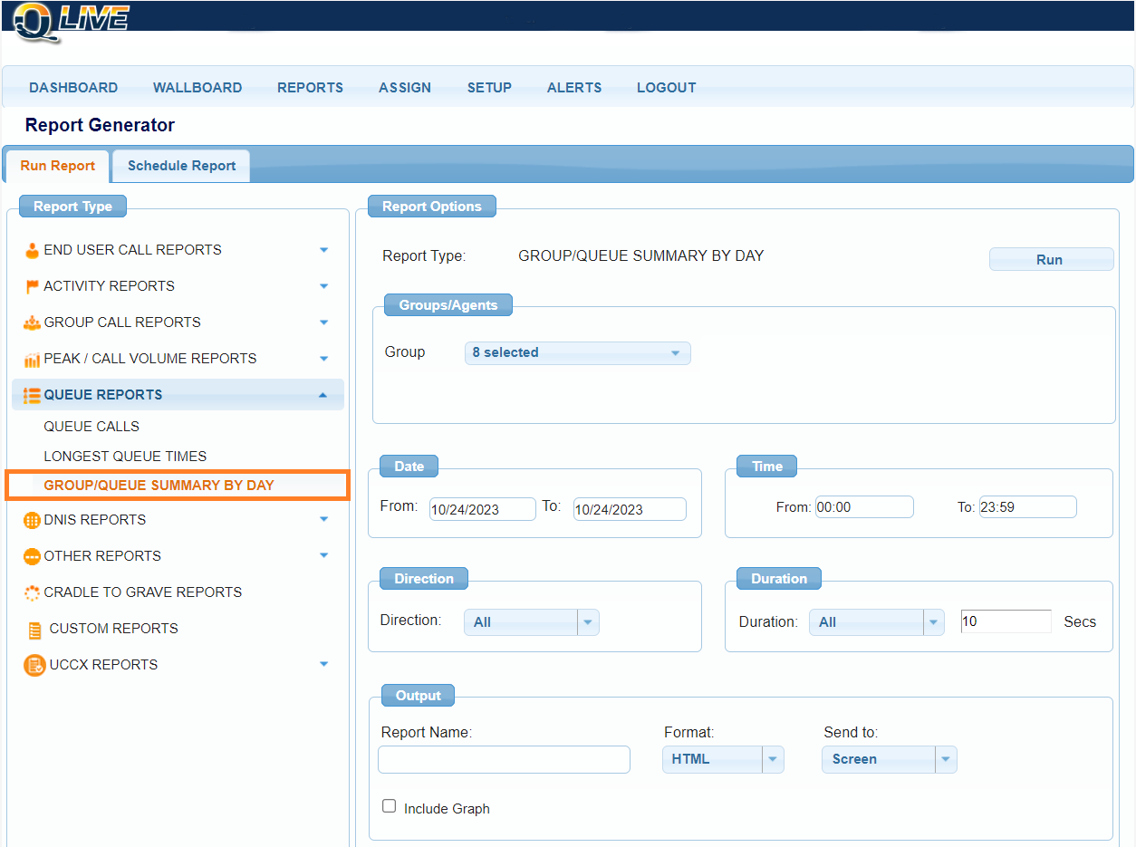
Task: Click the Time To field 23:59
Action: [1028, 507]
